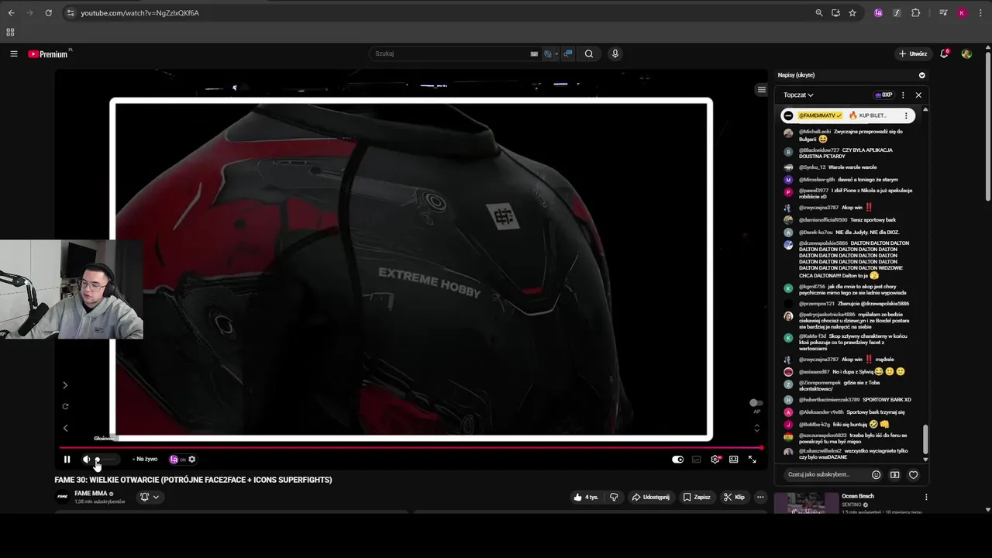This screenshot has height=558, width=992.
Task: Open YouTube notifications bell
Action: (944, 53)
